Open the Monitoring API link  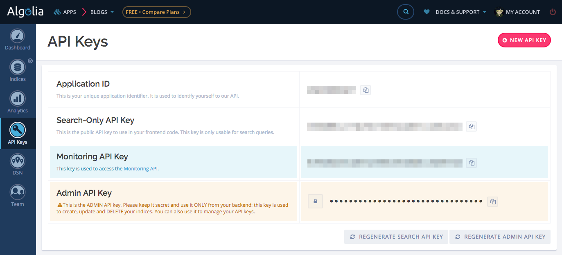tap(140, 168)
